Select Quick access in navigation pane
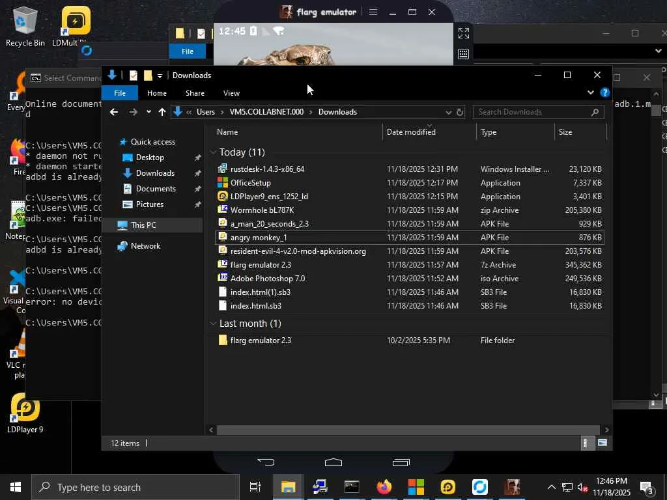 click(152, 142)
